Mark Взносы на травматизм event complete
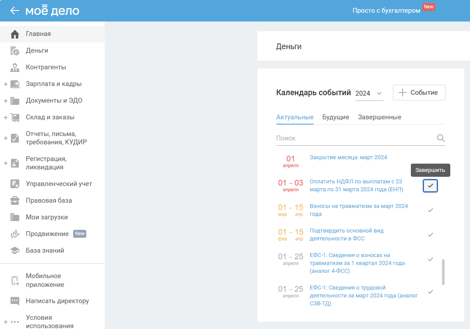Image resolution: width=470 pixels, height=329 pixels. pyautogui.click(x=431, y=210)
